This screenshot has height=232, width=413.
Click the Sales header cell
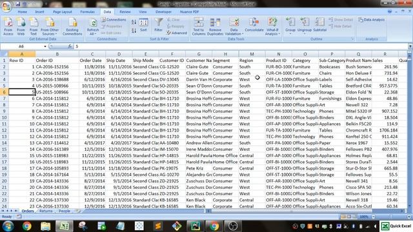tap(385, 61)
